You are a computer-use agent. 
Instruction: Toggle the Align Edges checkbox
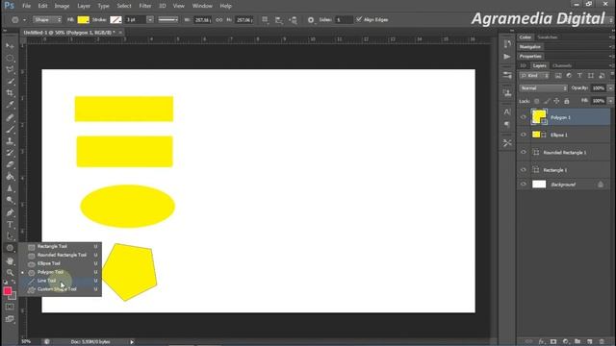(359, 19)
